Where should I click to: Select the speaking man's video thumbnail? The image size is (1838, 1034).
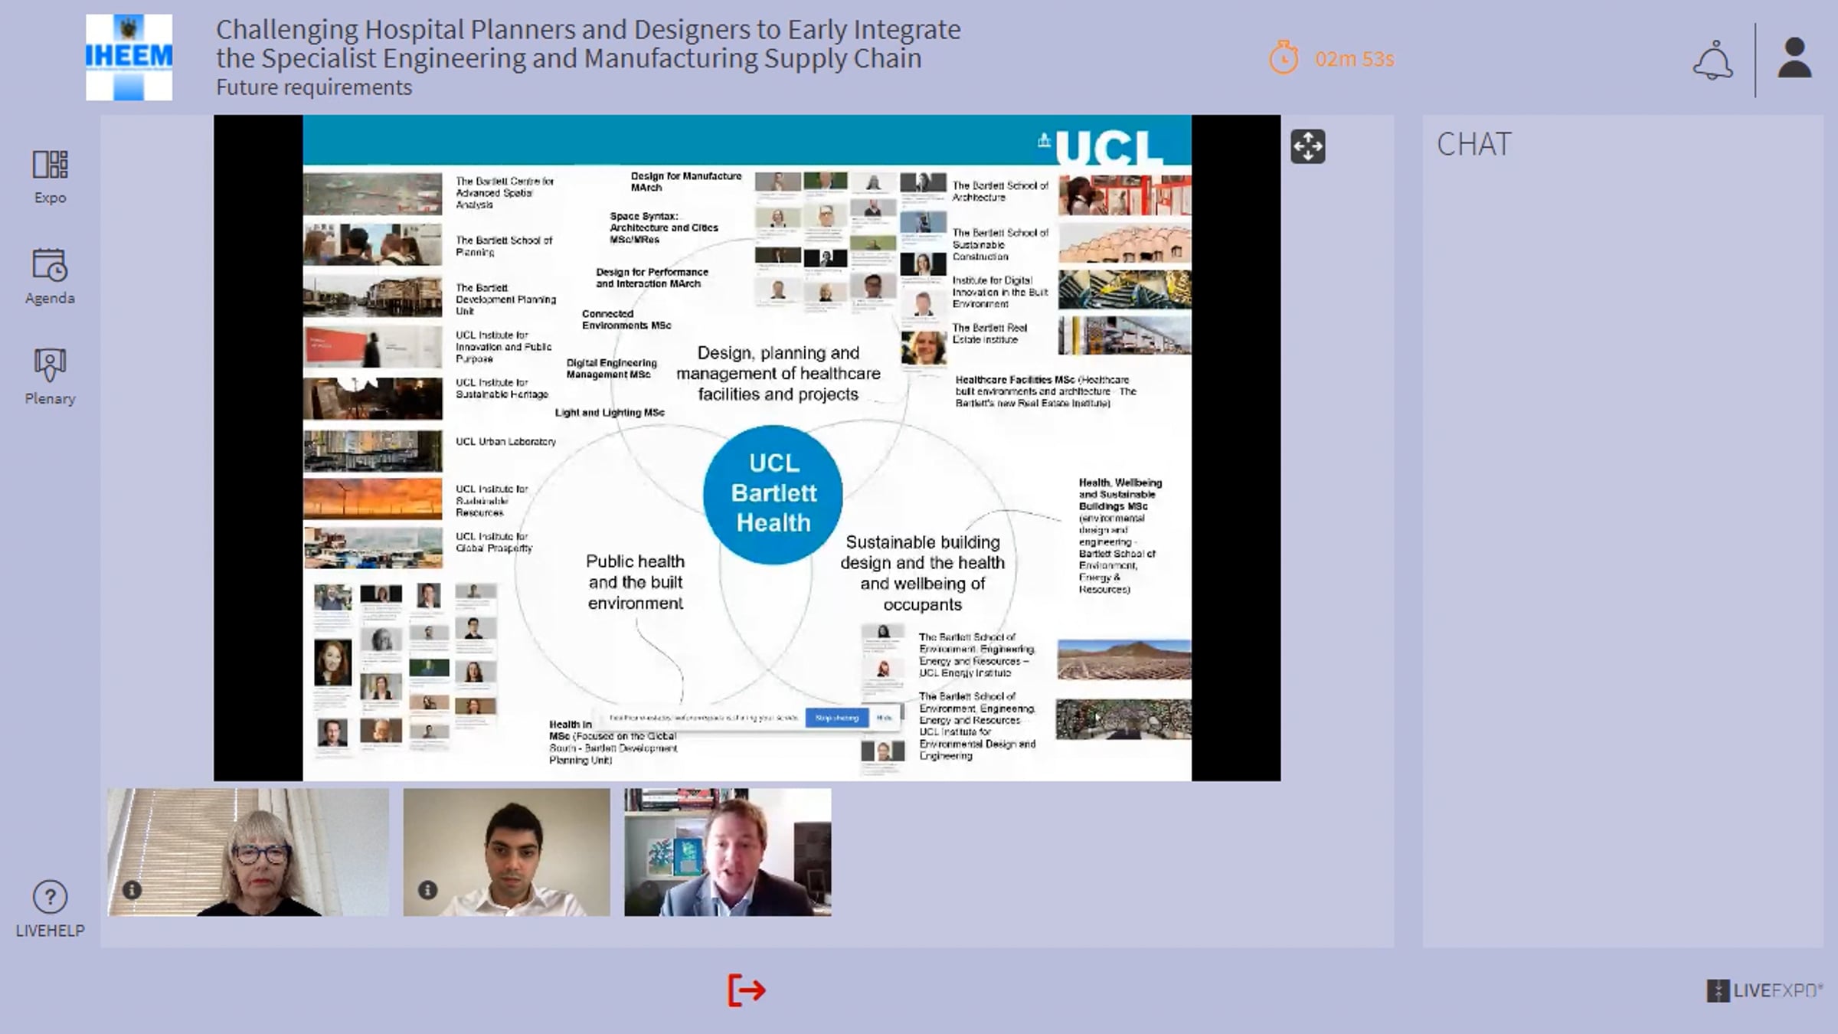(728, 852)
